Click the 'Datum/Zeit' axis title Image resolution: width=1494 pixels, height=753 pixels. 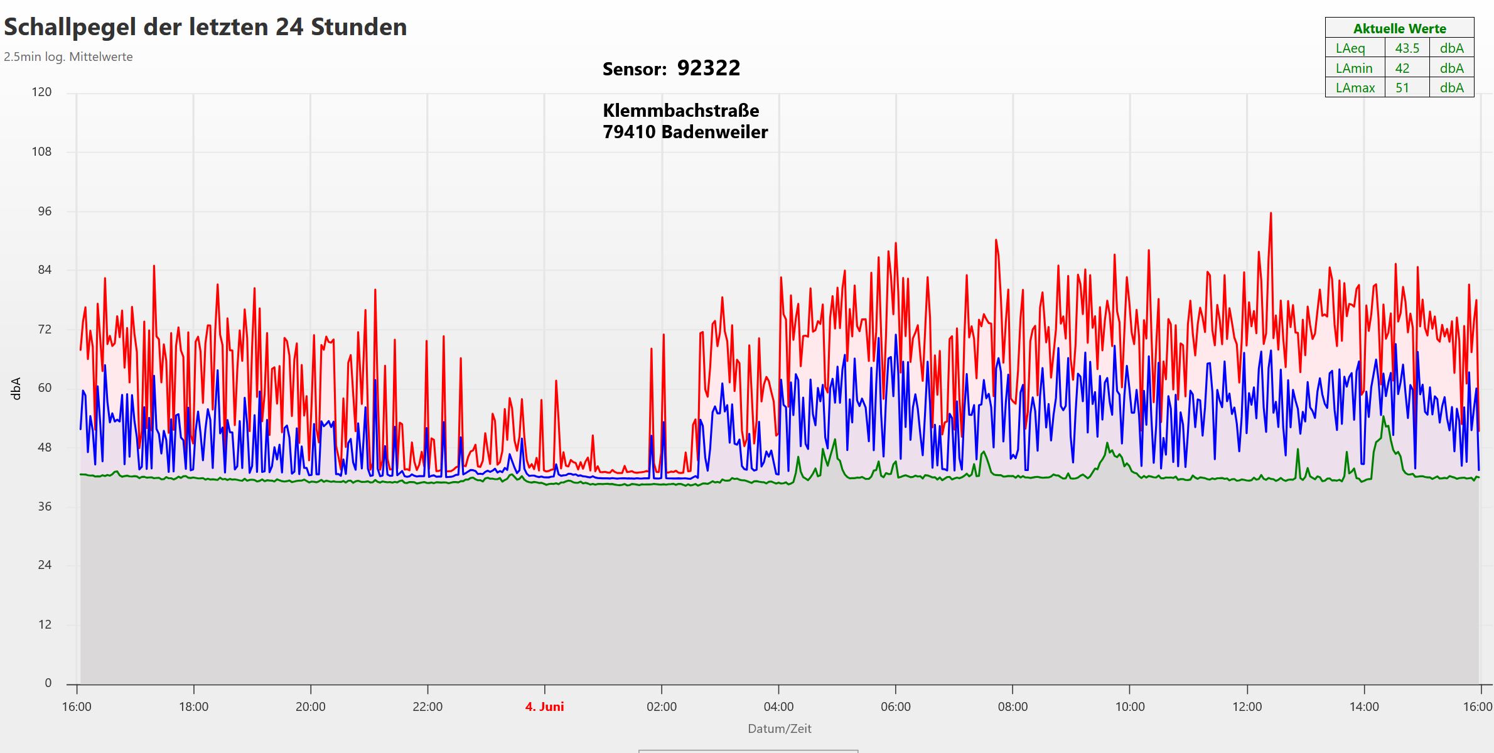click(779, 729)
